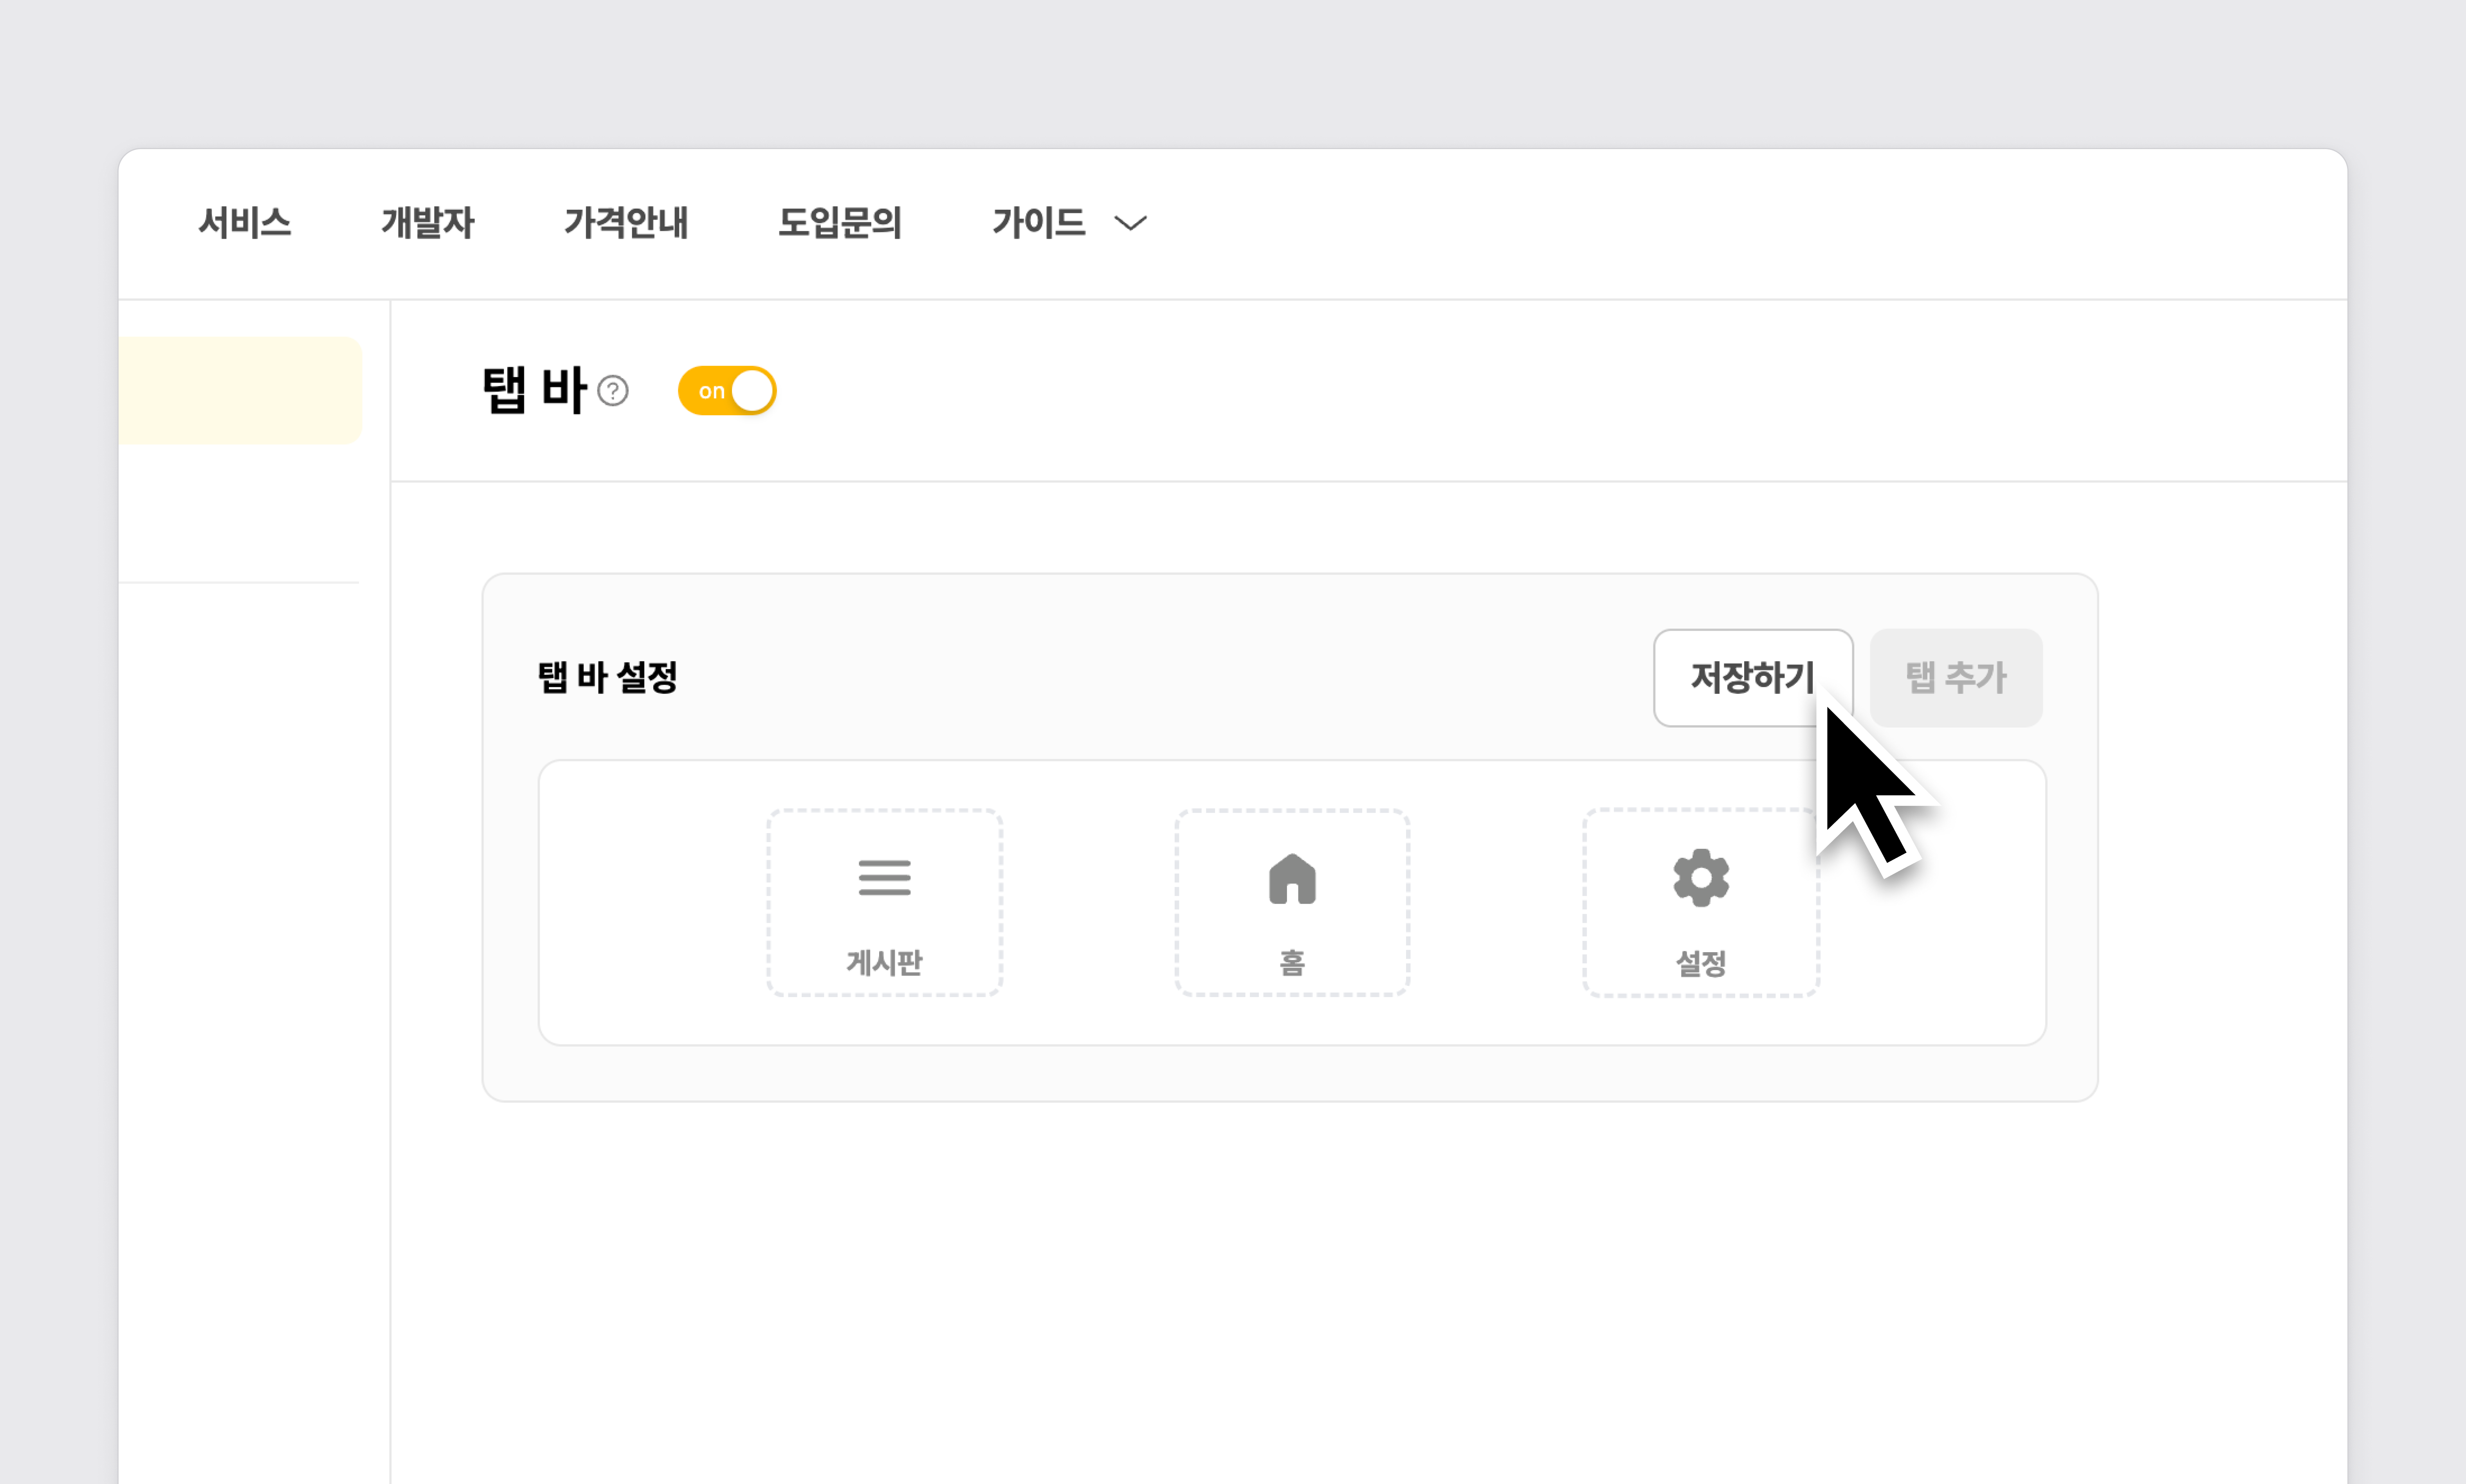The image size is (2466, 1484).
Task: Click the 탭 바 설정 heading
Action: click(x=608, y=678)
